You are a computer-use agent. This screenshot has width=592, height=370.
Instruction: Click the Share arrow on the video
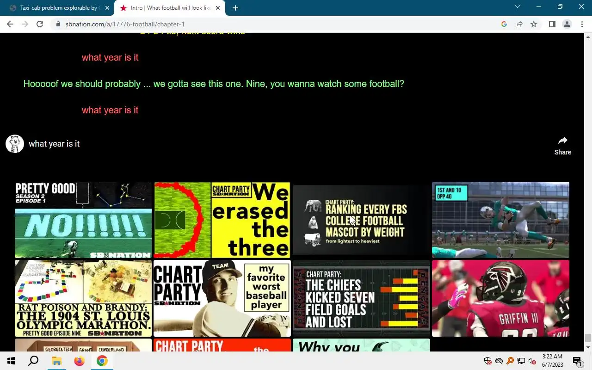[562, 145]
